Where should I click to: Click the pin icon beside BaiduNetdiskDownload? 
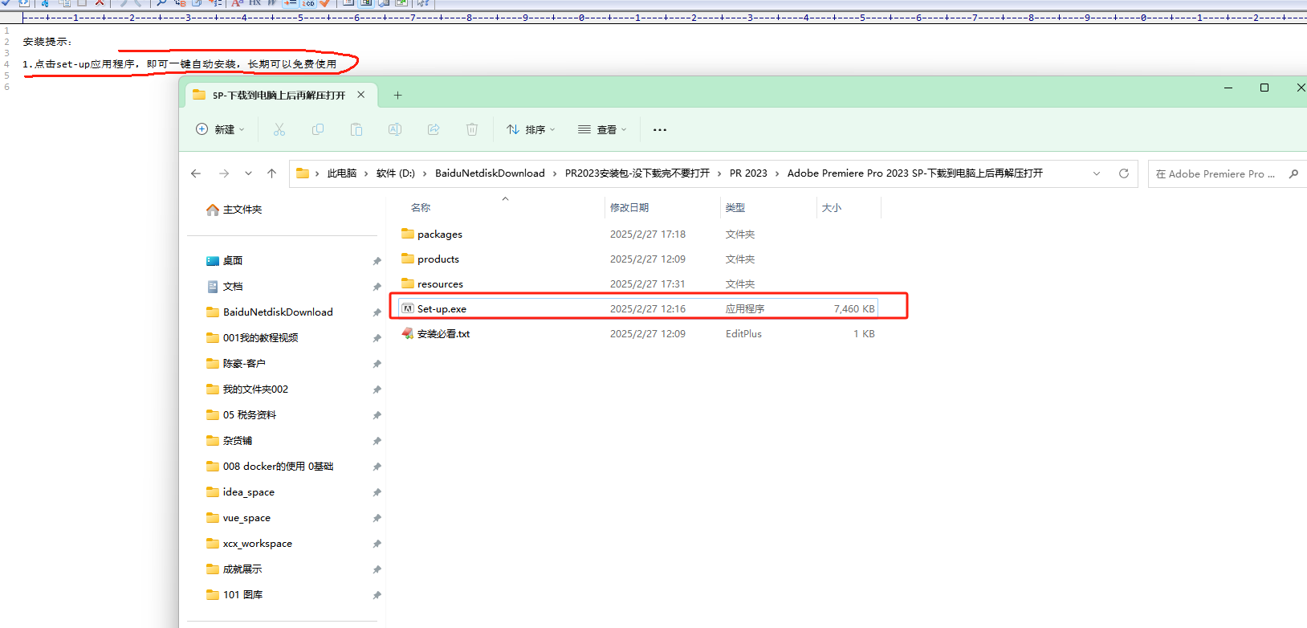pyautogui.click(x=377, y=312)
